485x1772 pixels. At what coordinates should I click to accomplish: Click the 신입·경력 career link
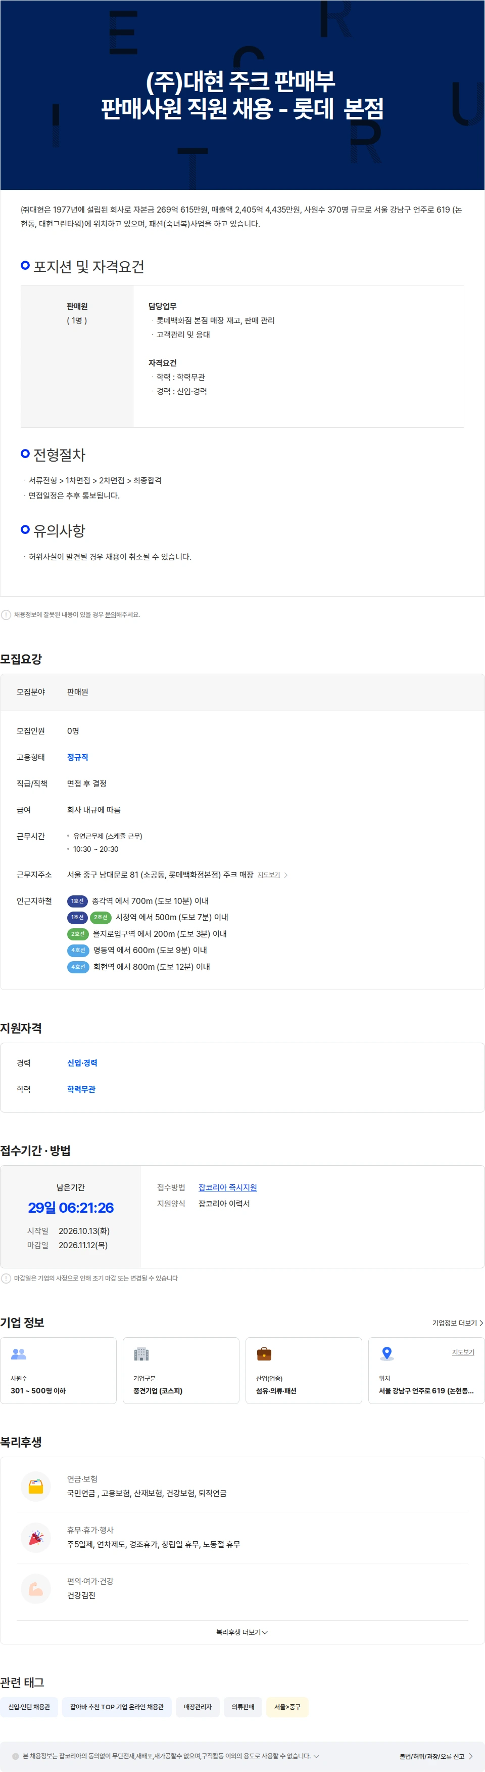click(82, 1063)
